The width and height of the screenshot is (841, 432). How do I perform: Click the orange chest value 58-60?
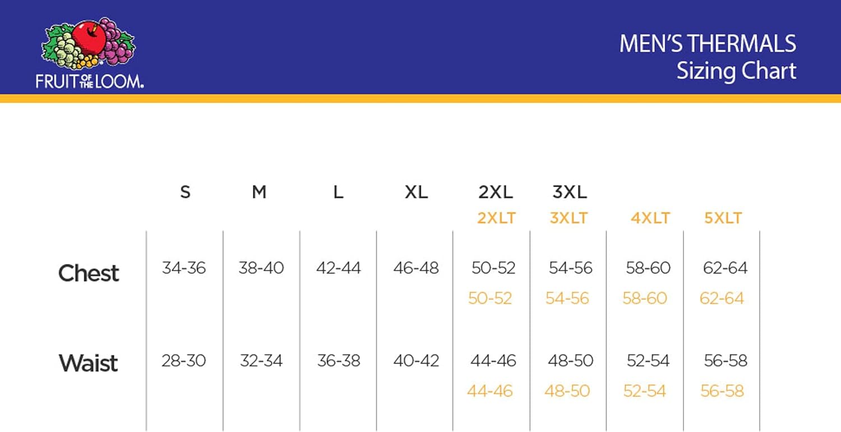[x=645, y=298]
